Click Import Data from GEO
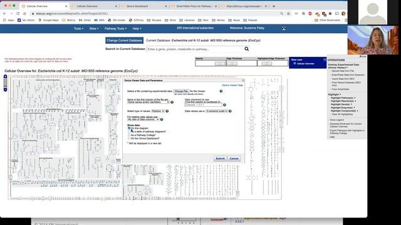This screenshot has height=225, width=401. [343, 79]
